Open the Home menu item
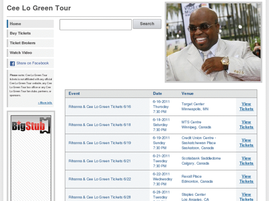This screenshot has height=201, width=269. (30, 24)
